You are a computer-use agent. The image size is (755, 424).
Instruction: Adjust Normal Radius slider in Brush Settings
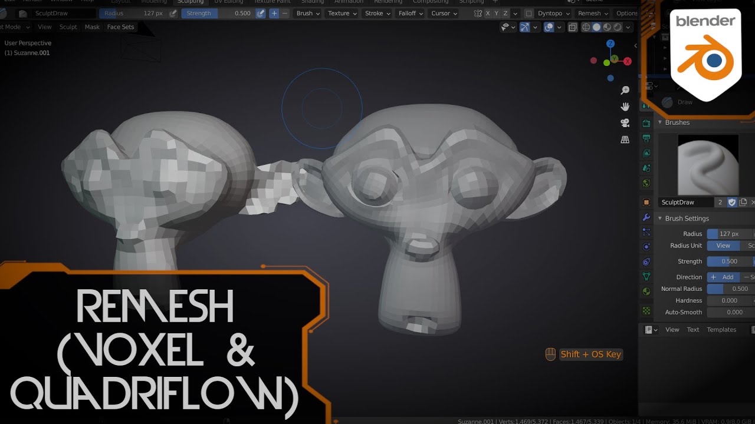731,289
